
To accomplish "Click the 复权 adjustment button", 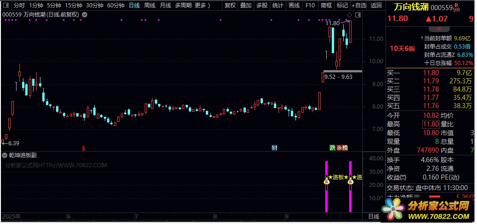I will 230,5.
